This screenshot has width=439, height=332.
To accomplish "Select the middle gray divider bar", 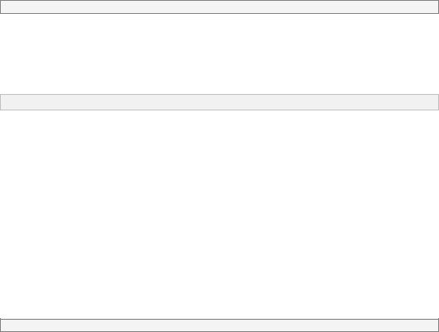I will (x=219, y=102).
